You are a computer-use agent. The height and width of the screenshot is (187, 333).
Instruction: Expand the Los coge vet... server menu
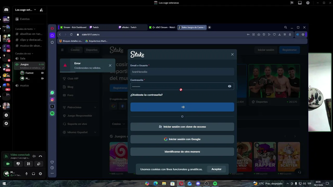click(x=25, y=10)
